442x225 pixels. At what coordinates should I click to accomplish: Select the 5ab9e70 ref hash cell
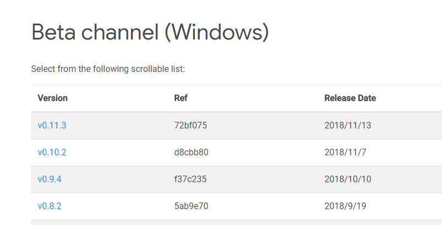coord(191,206)
